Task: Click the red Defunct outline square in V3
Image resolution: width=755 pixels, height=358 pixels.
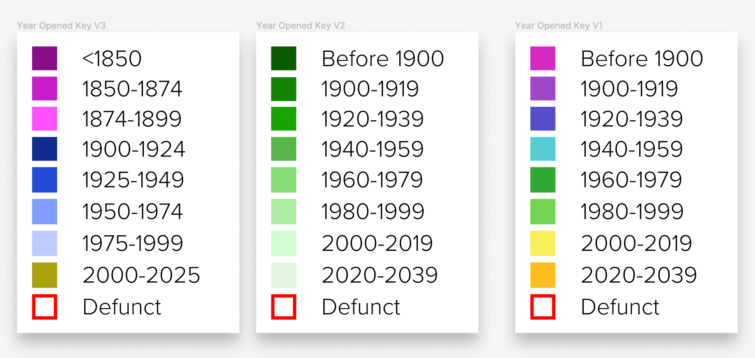Action: (x=44, y=307)
